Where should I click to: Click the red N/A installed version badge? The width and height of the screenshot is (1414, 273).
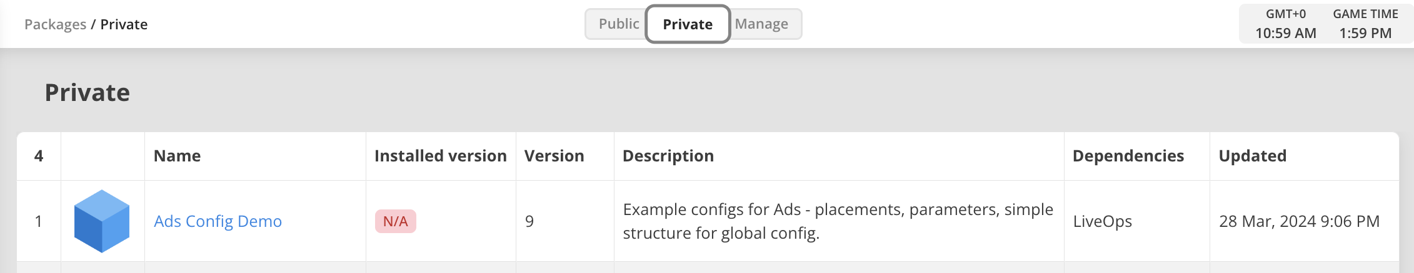[396, 221]
